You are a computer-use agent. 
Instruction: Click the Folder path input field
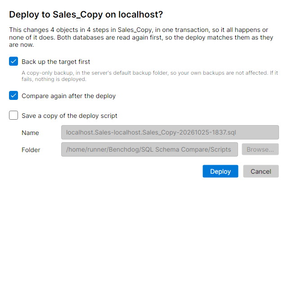[149, 149]
